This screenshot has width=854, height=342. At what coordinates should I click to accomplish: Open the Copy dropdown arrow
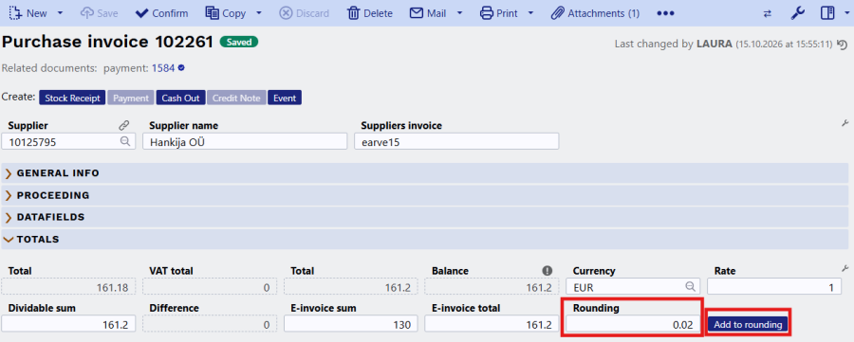[259, 13]
